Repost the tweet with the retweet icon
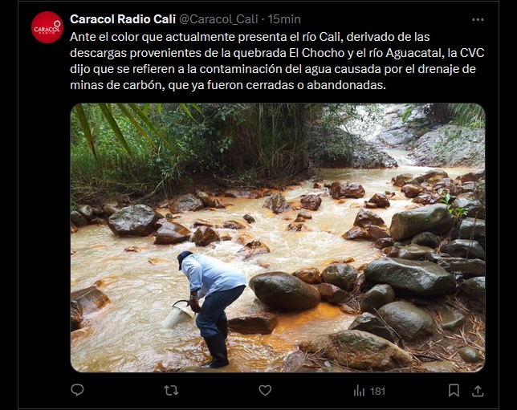Screen dimensions: 517x410 pyautogui.click(x=172, y=391)
